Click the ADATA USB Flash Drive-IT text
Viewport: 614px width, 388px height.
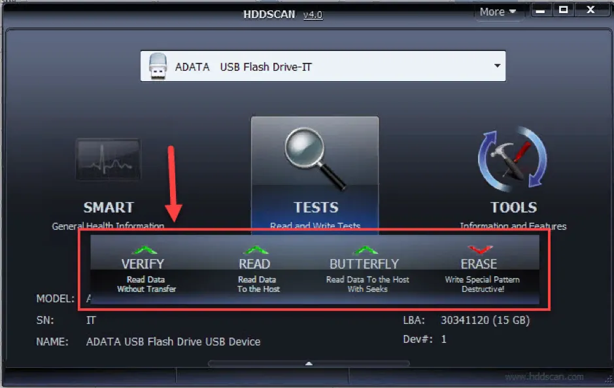pyautogui.click(x=243, y=67)
